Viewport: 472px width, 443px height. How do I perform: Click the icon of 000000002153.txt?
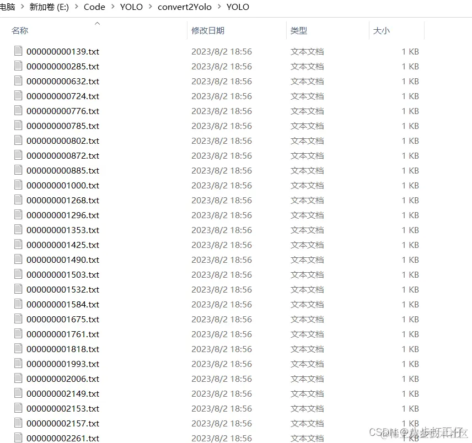(x=18, y=408)
